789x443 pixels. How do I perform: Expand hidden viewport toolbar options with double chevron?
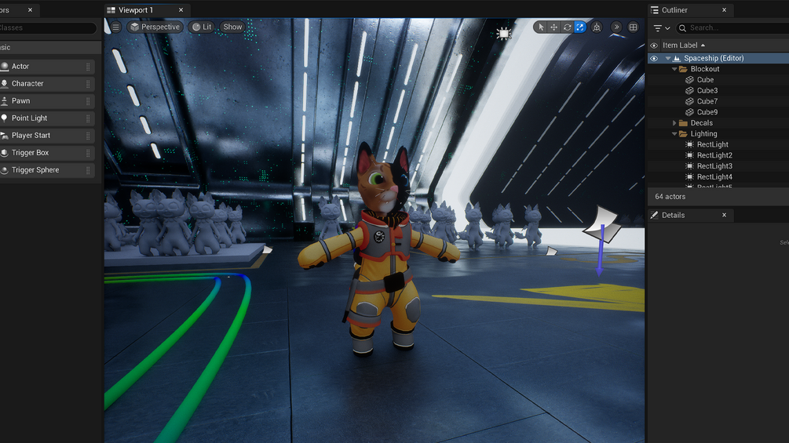tap(616, 27)
